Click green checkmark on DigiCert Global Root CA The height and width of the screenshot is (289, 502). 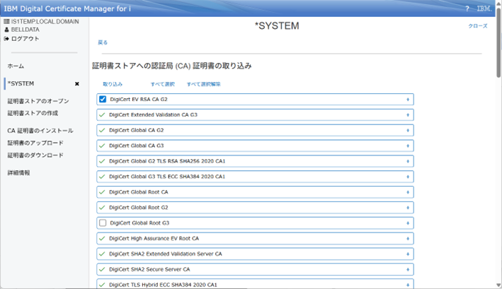(x=103, y=192)
